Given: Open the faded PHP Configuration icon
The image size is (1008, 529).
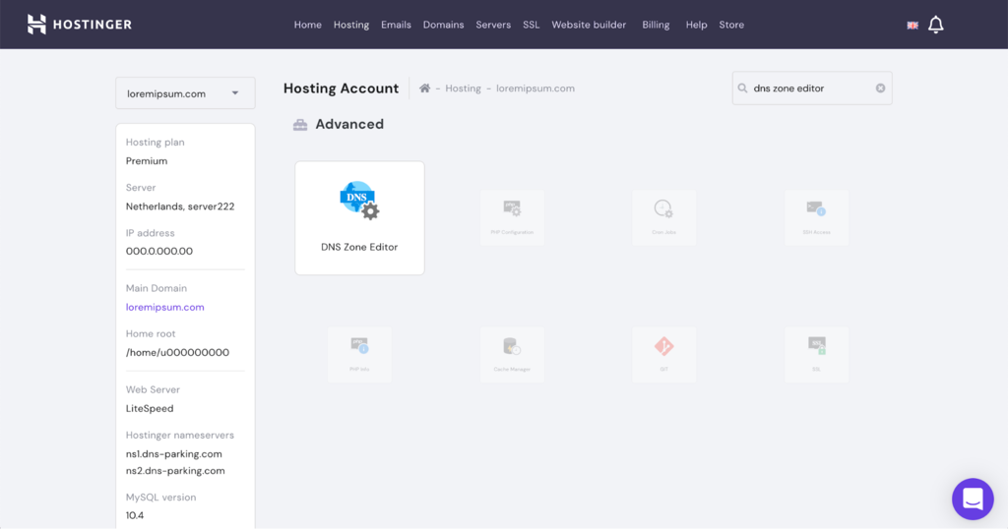Looking at the screenshot, I should click(x=512, y=208).
